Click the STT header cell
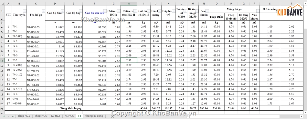 click(x=8, y=15)
